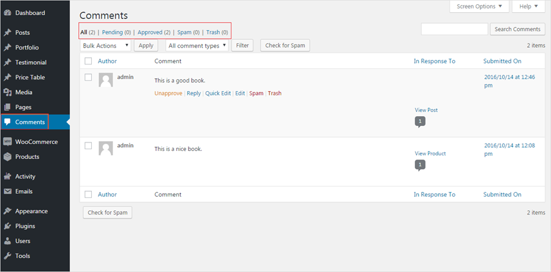Check the select-all box in table footer
This screenshot has height=272, width=551.
pos(88,194)
